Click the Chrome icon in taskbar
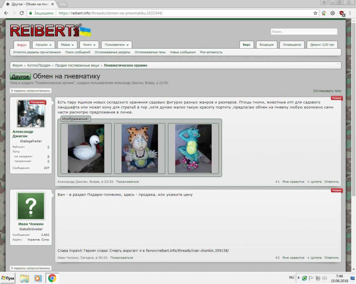 coord(52,278)
